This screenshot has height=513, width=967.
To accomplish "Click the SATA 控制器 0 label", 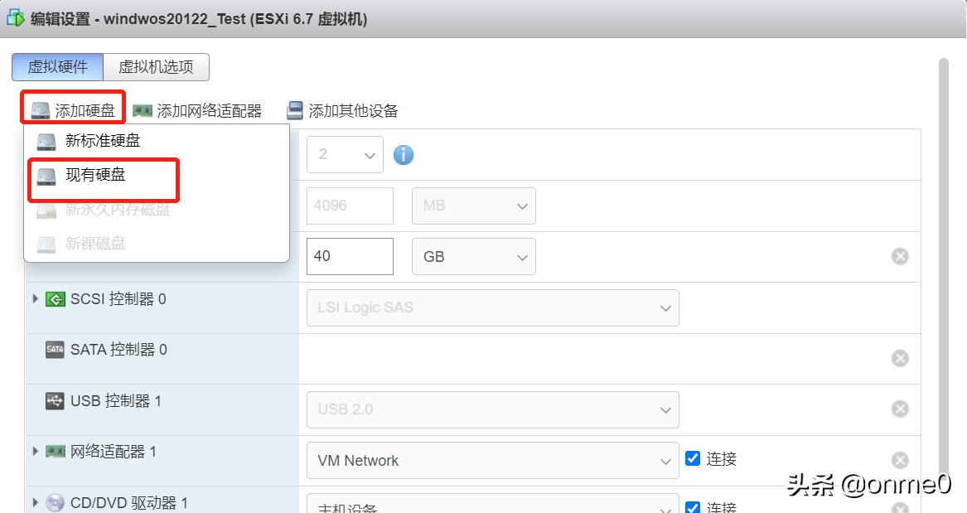I will click(118, 350).
